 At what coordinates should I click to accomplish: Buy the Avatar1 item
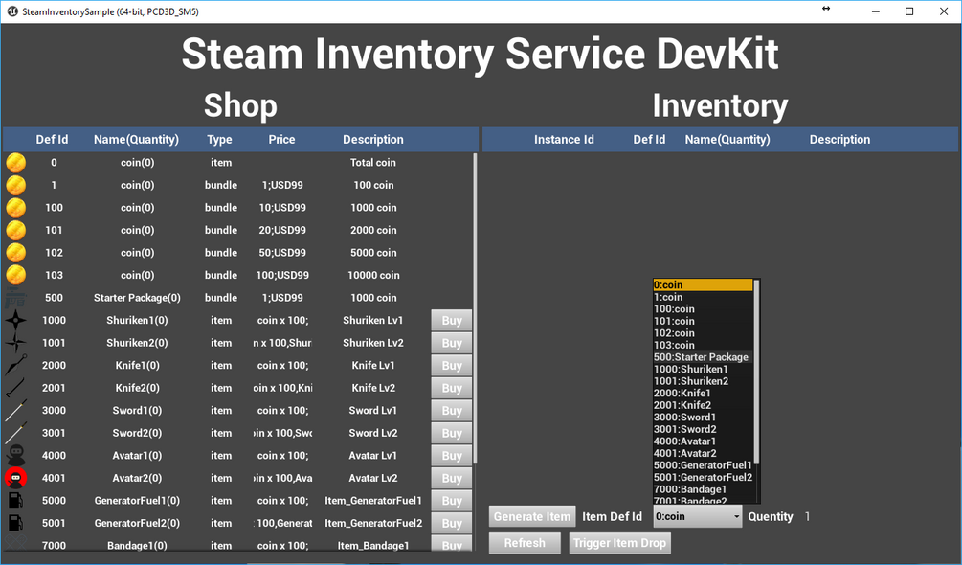pyautogui.click(x=452, y=456)
